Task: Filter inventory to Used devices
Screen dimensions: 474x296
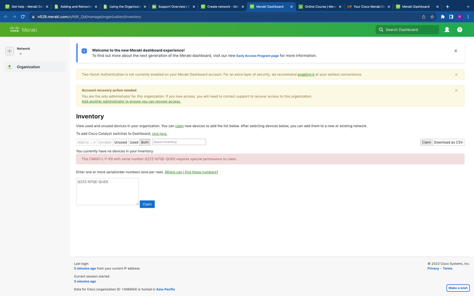Action: click(134, 142)
